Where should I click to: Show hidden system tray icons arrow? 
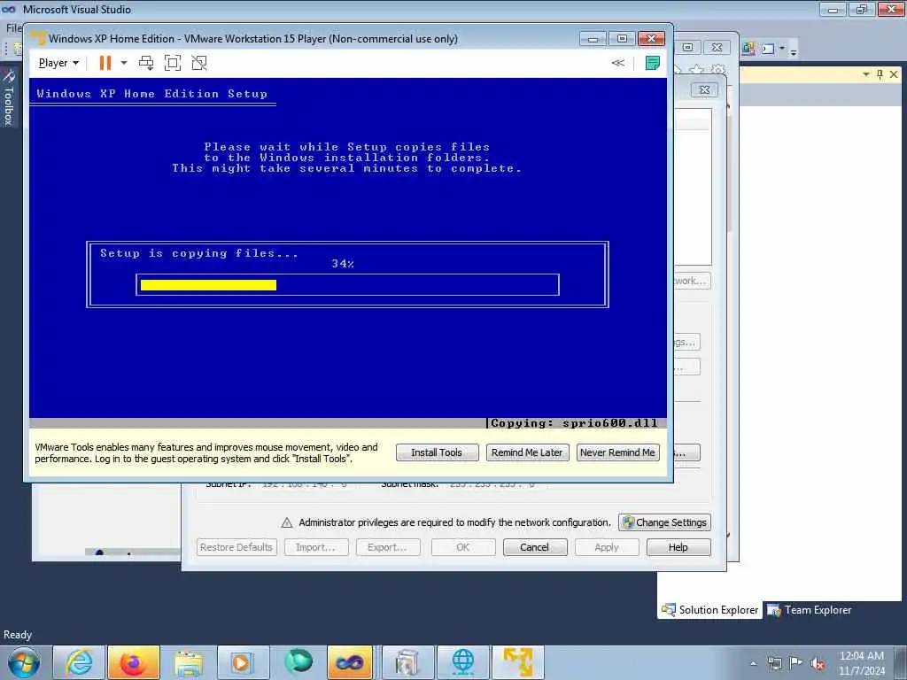pyautogui.click(x=753, y=663)
